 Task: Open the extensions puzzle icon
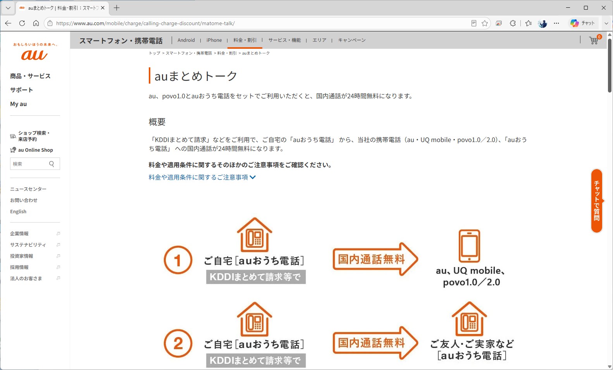[x=513, y=23]
